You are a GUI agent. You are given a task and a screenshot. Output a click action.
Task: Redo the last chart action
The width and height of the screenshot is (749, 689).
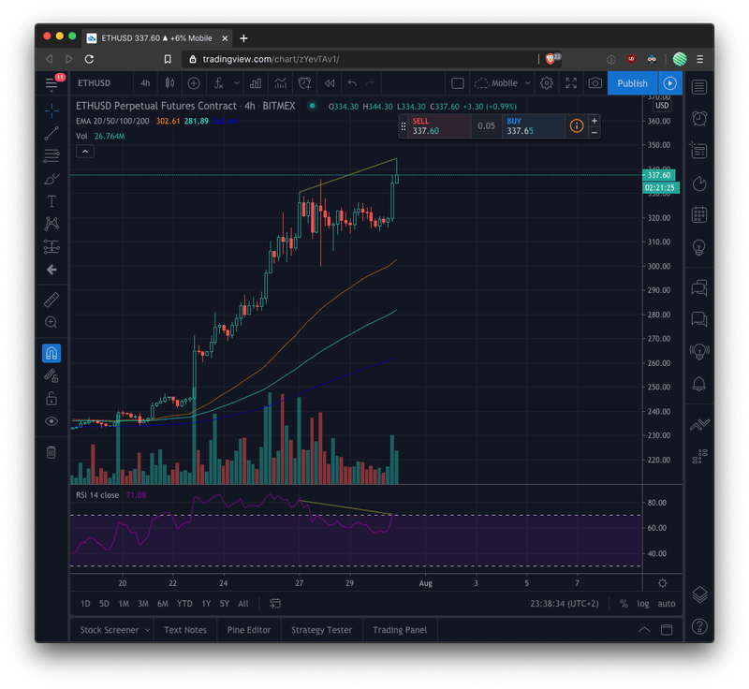click(x=370, y=83)
